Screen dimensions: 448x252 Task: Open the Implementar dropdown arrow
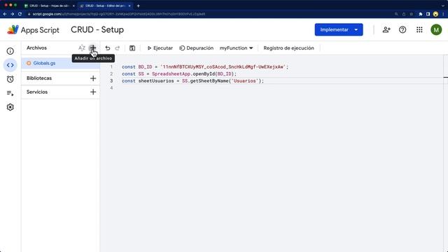point(356,29)
